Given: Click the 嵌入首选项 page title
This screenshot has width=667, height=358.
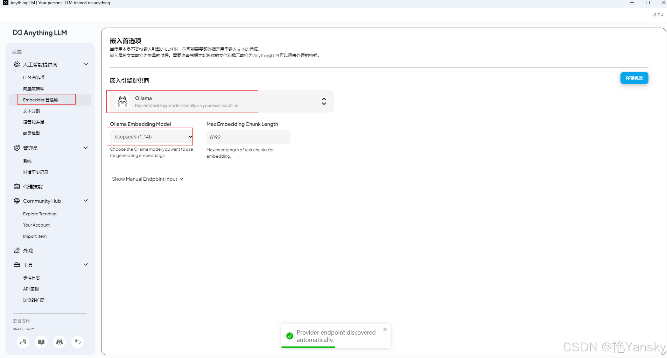Looking at the screenshot, I should [x=126, y=41].
